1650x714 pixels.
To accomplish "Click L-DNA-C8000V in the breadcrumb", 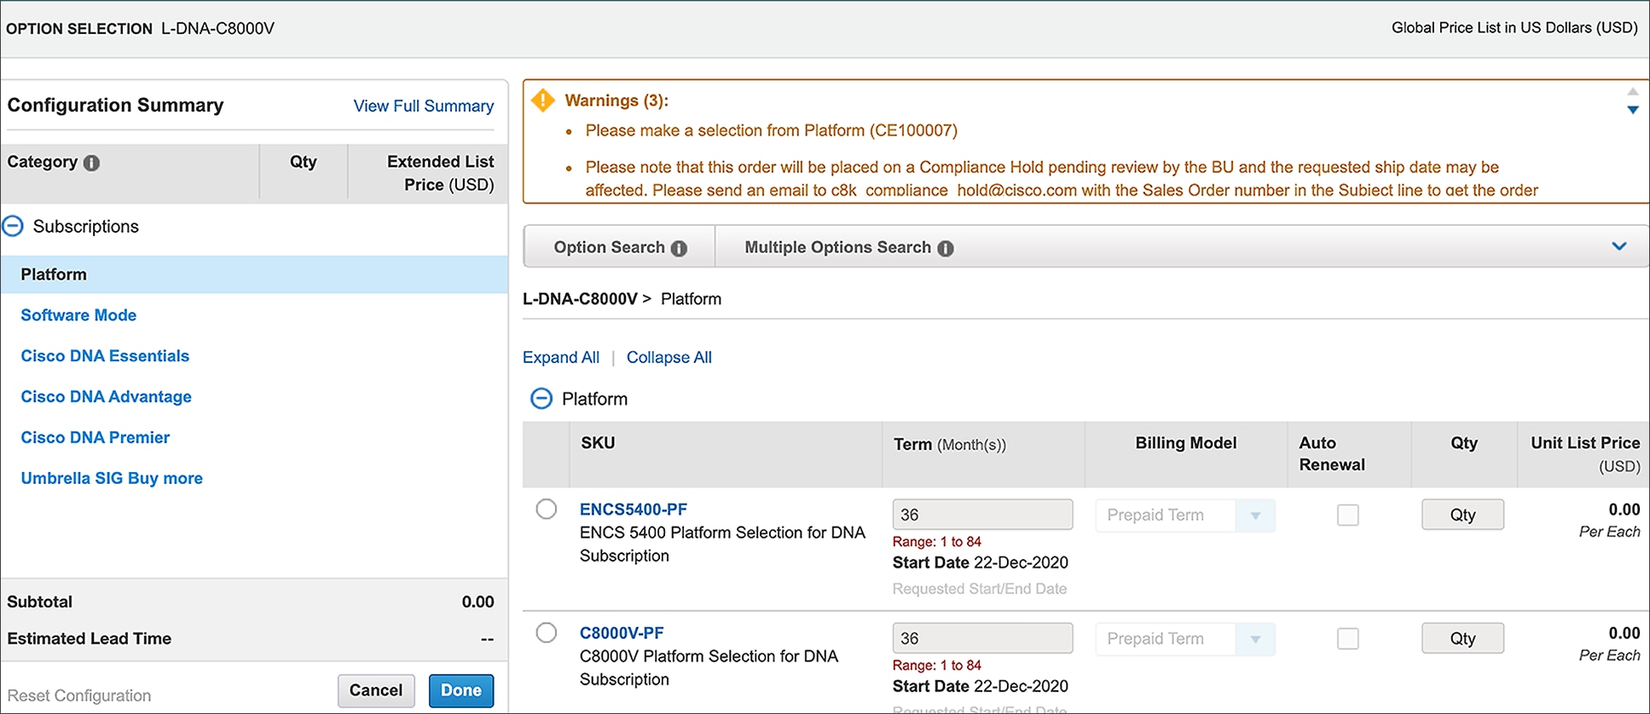I will pos(580,299).
